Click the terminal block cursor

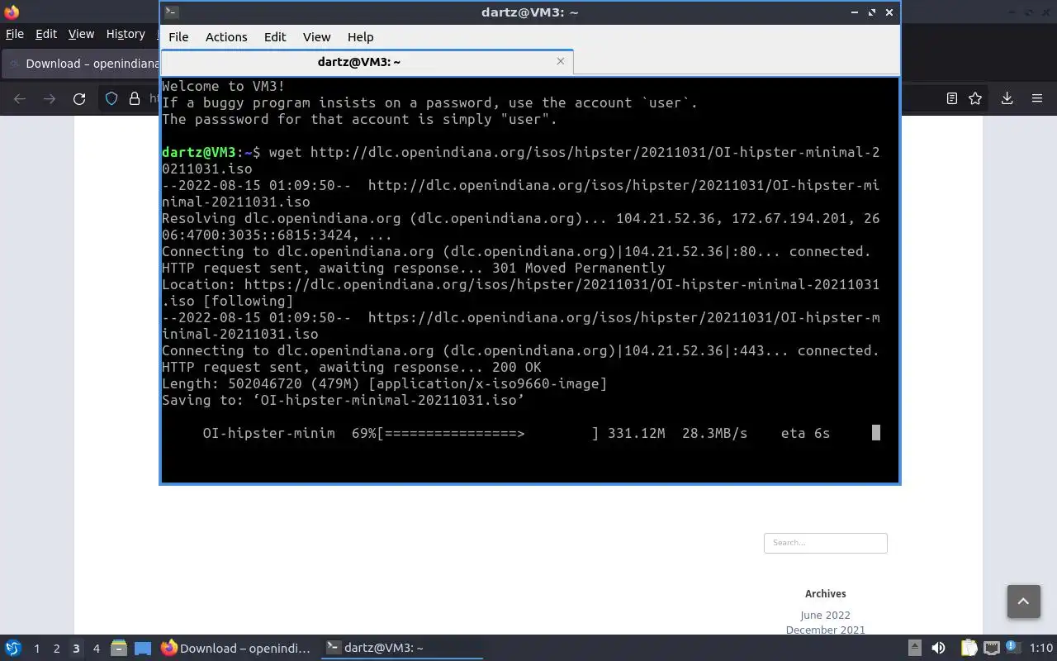(876, 433)
